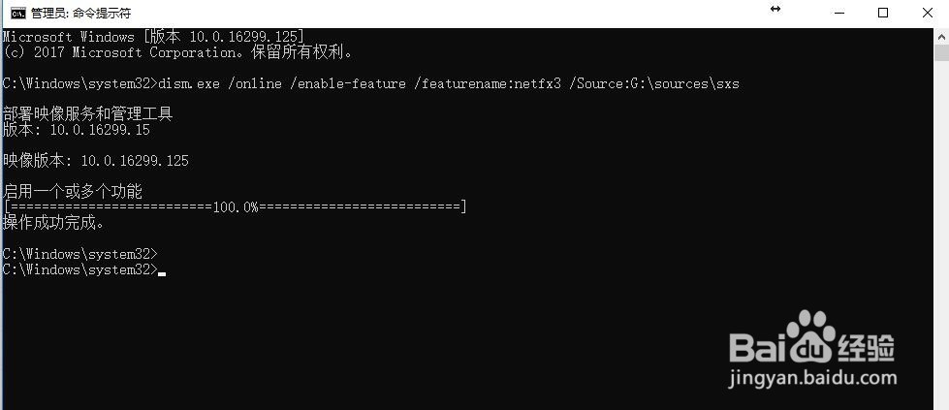The image size is (949, 410).
Task: Click the 启用一个或多个功能 line
Action: point(73,192)
